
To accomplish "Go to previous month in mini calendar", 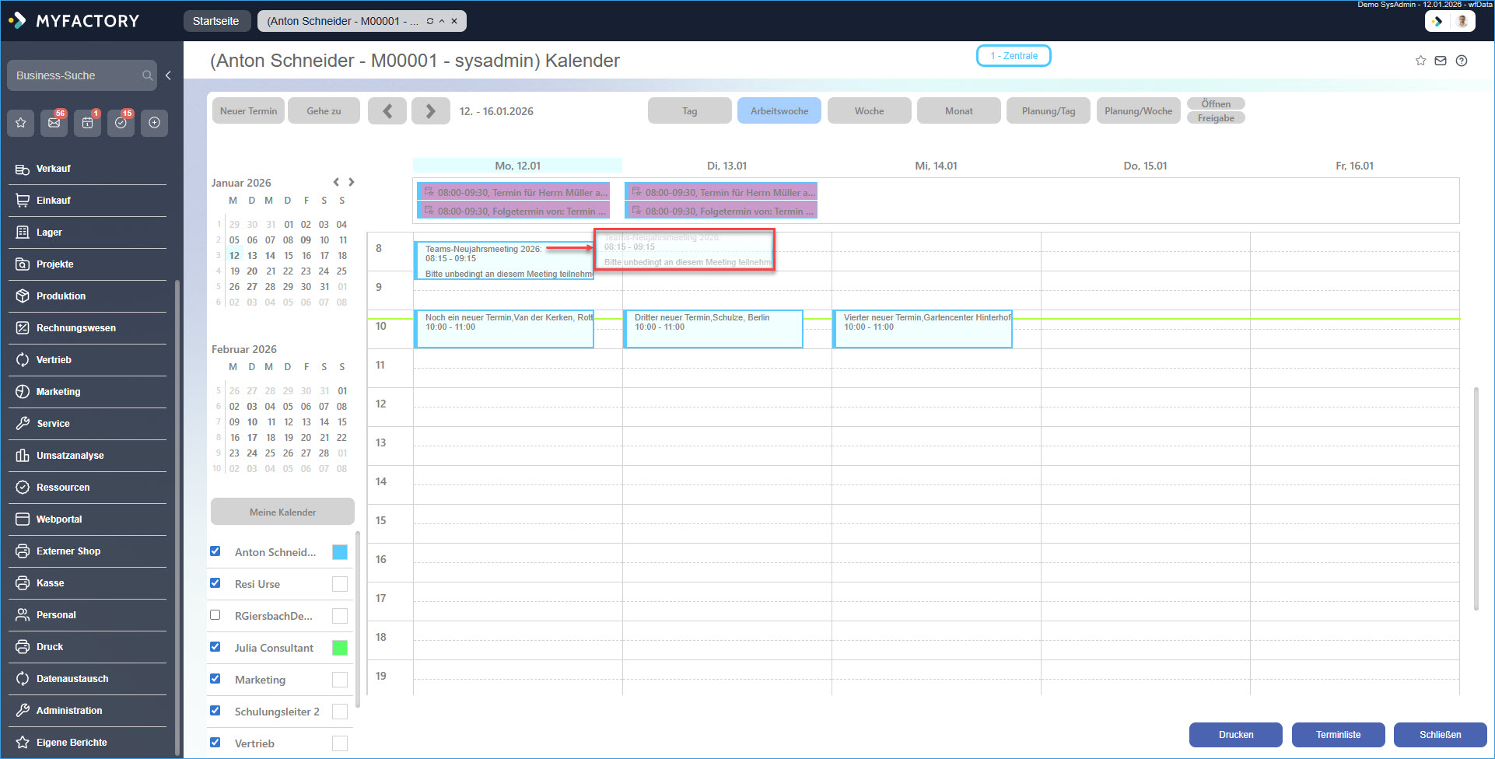I will (x=336, y=182).
